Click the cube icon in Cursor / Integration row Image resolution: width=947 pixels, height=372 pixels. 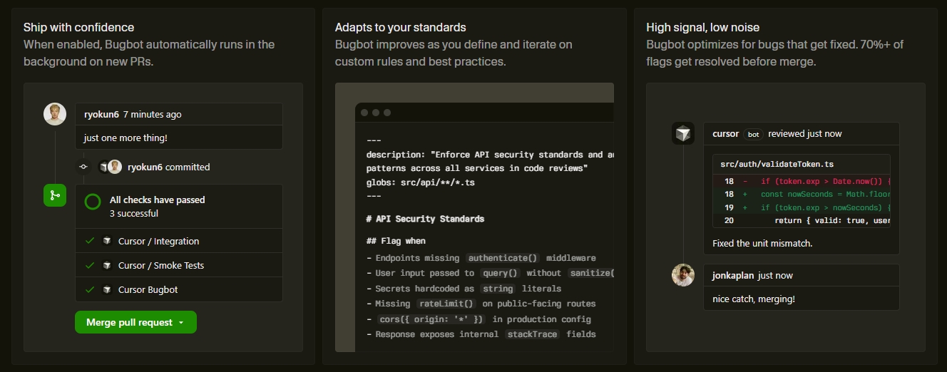(x=107, y=241)
